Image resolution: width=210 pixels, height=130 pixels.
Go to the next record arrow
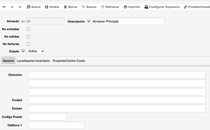pyautogui.click(x=20, y=7)
